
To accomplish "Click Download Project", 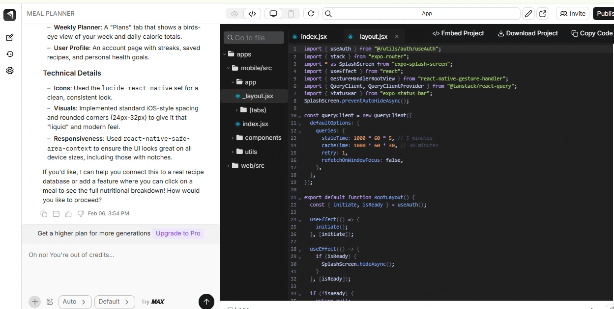I will tap(527, 33).
